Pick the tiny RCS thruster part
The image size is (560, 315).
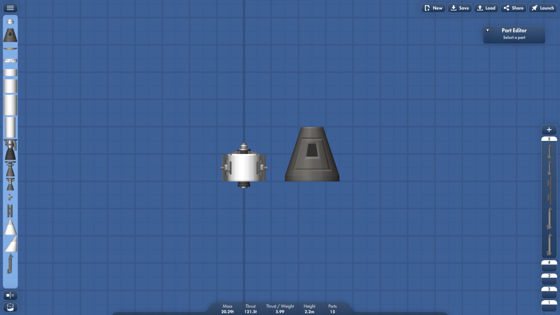point(10,197)
